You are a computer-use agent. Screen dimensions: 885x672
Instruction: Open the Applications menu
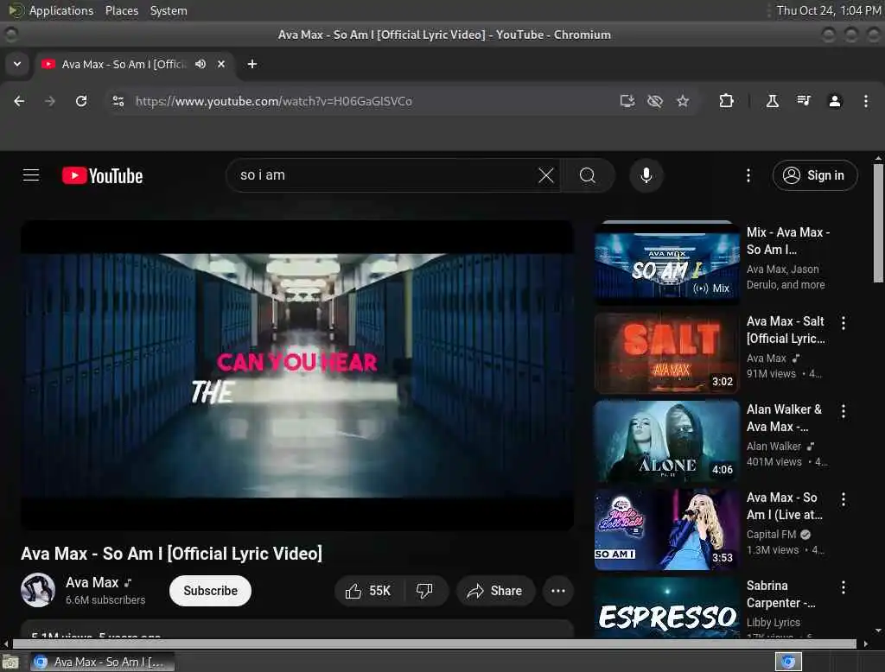[61, 10]
